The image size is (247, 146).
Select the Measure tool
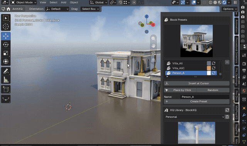pyautogui.click(x=6, y=80)
